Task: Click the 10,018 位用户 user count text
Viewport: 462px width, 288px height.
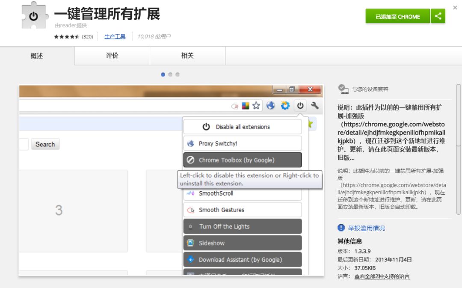Action: [154, 36]
